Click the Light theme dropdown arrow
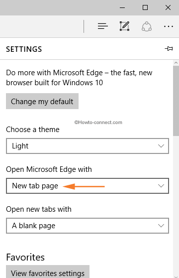Viewport: 179px width, 278px height. coord(161,146)
